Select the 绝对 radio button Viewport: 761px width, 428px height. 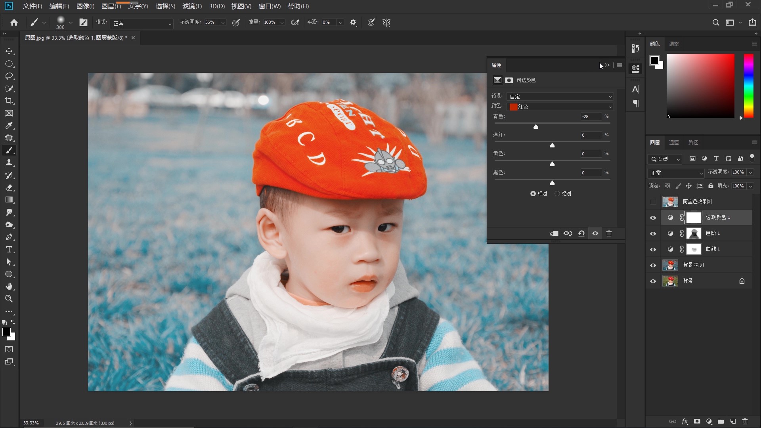coord(557,194)
